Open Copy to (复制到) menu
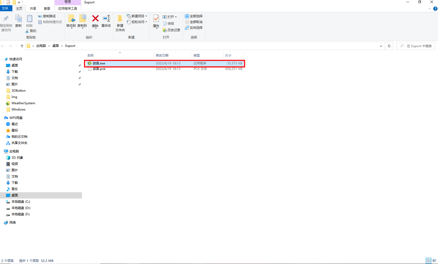This screenshot has height=264, width=438. pyautogui.click(x=82, y=21)
